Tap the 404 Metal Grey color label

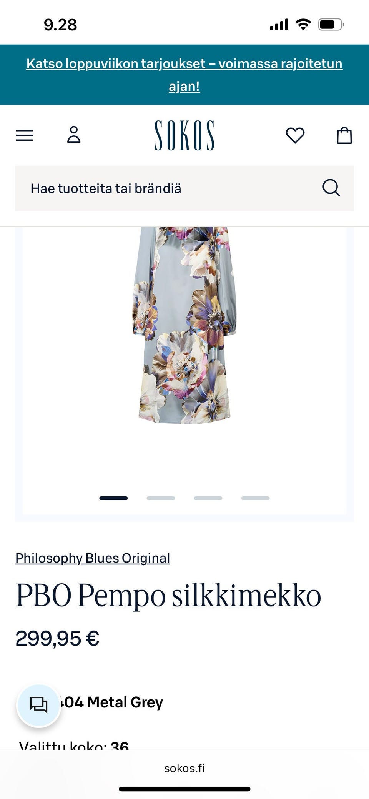point(111,702)
